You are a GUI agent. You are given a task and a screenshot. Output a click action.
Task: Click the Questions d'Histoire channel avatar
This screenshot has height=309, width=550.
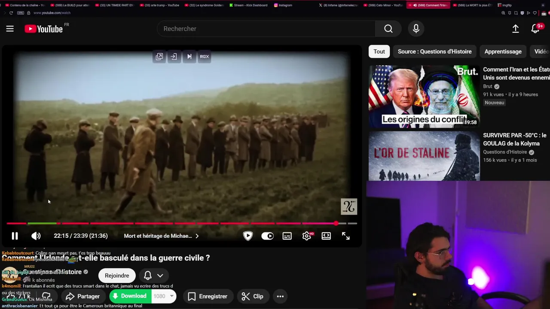click(x=9, y=275)
